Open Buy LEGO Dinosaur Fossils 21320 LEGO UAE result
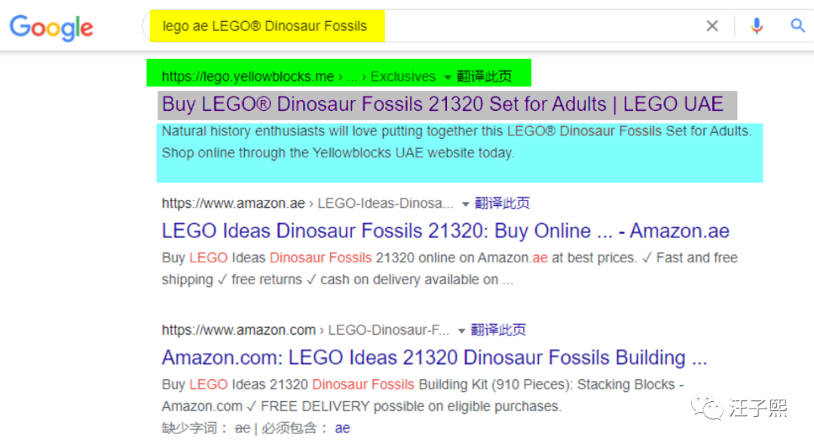Screen dimensions: 814x444 tap(442, 104)
